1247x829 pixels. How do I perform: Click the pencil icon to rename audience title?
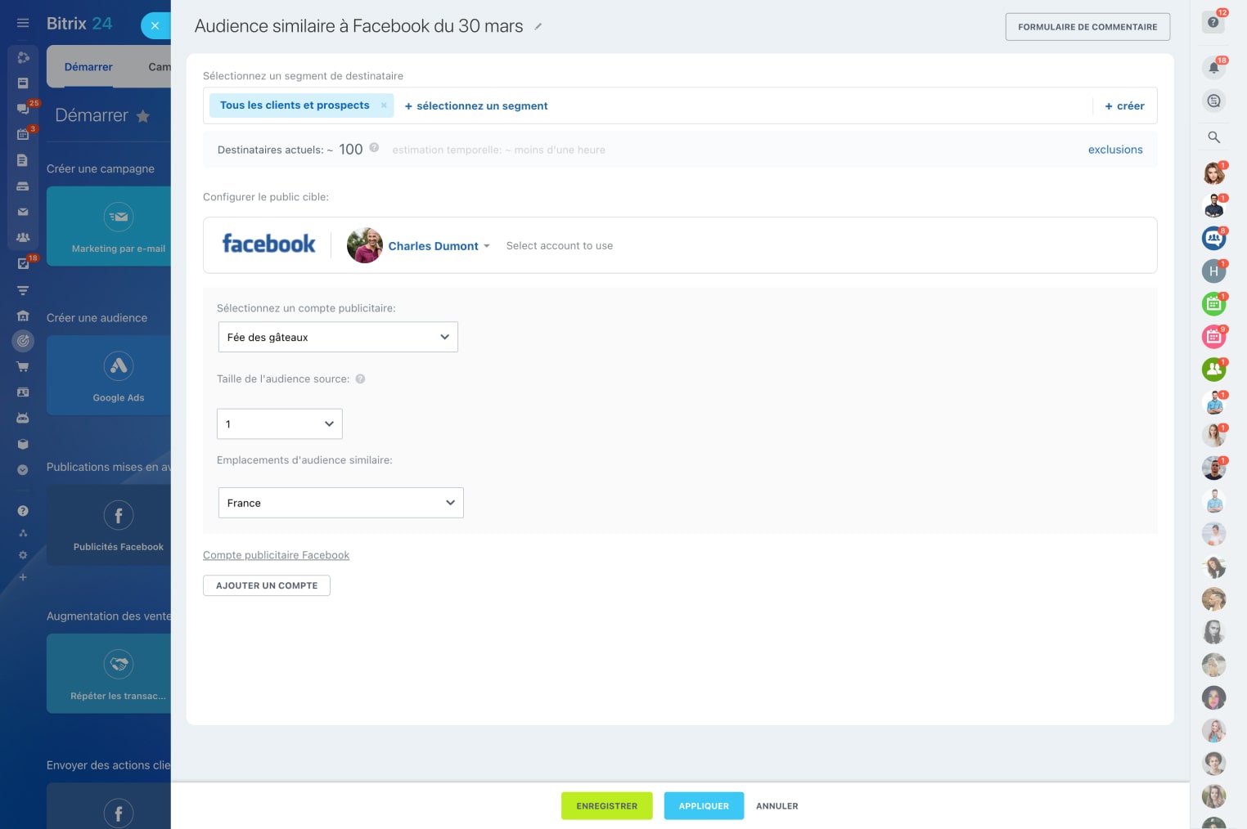[x=538, y=27]
